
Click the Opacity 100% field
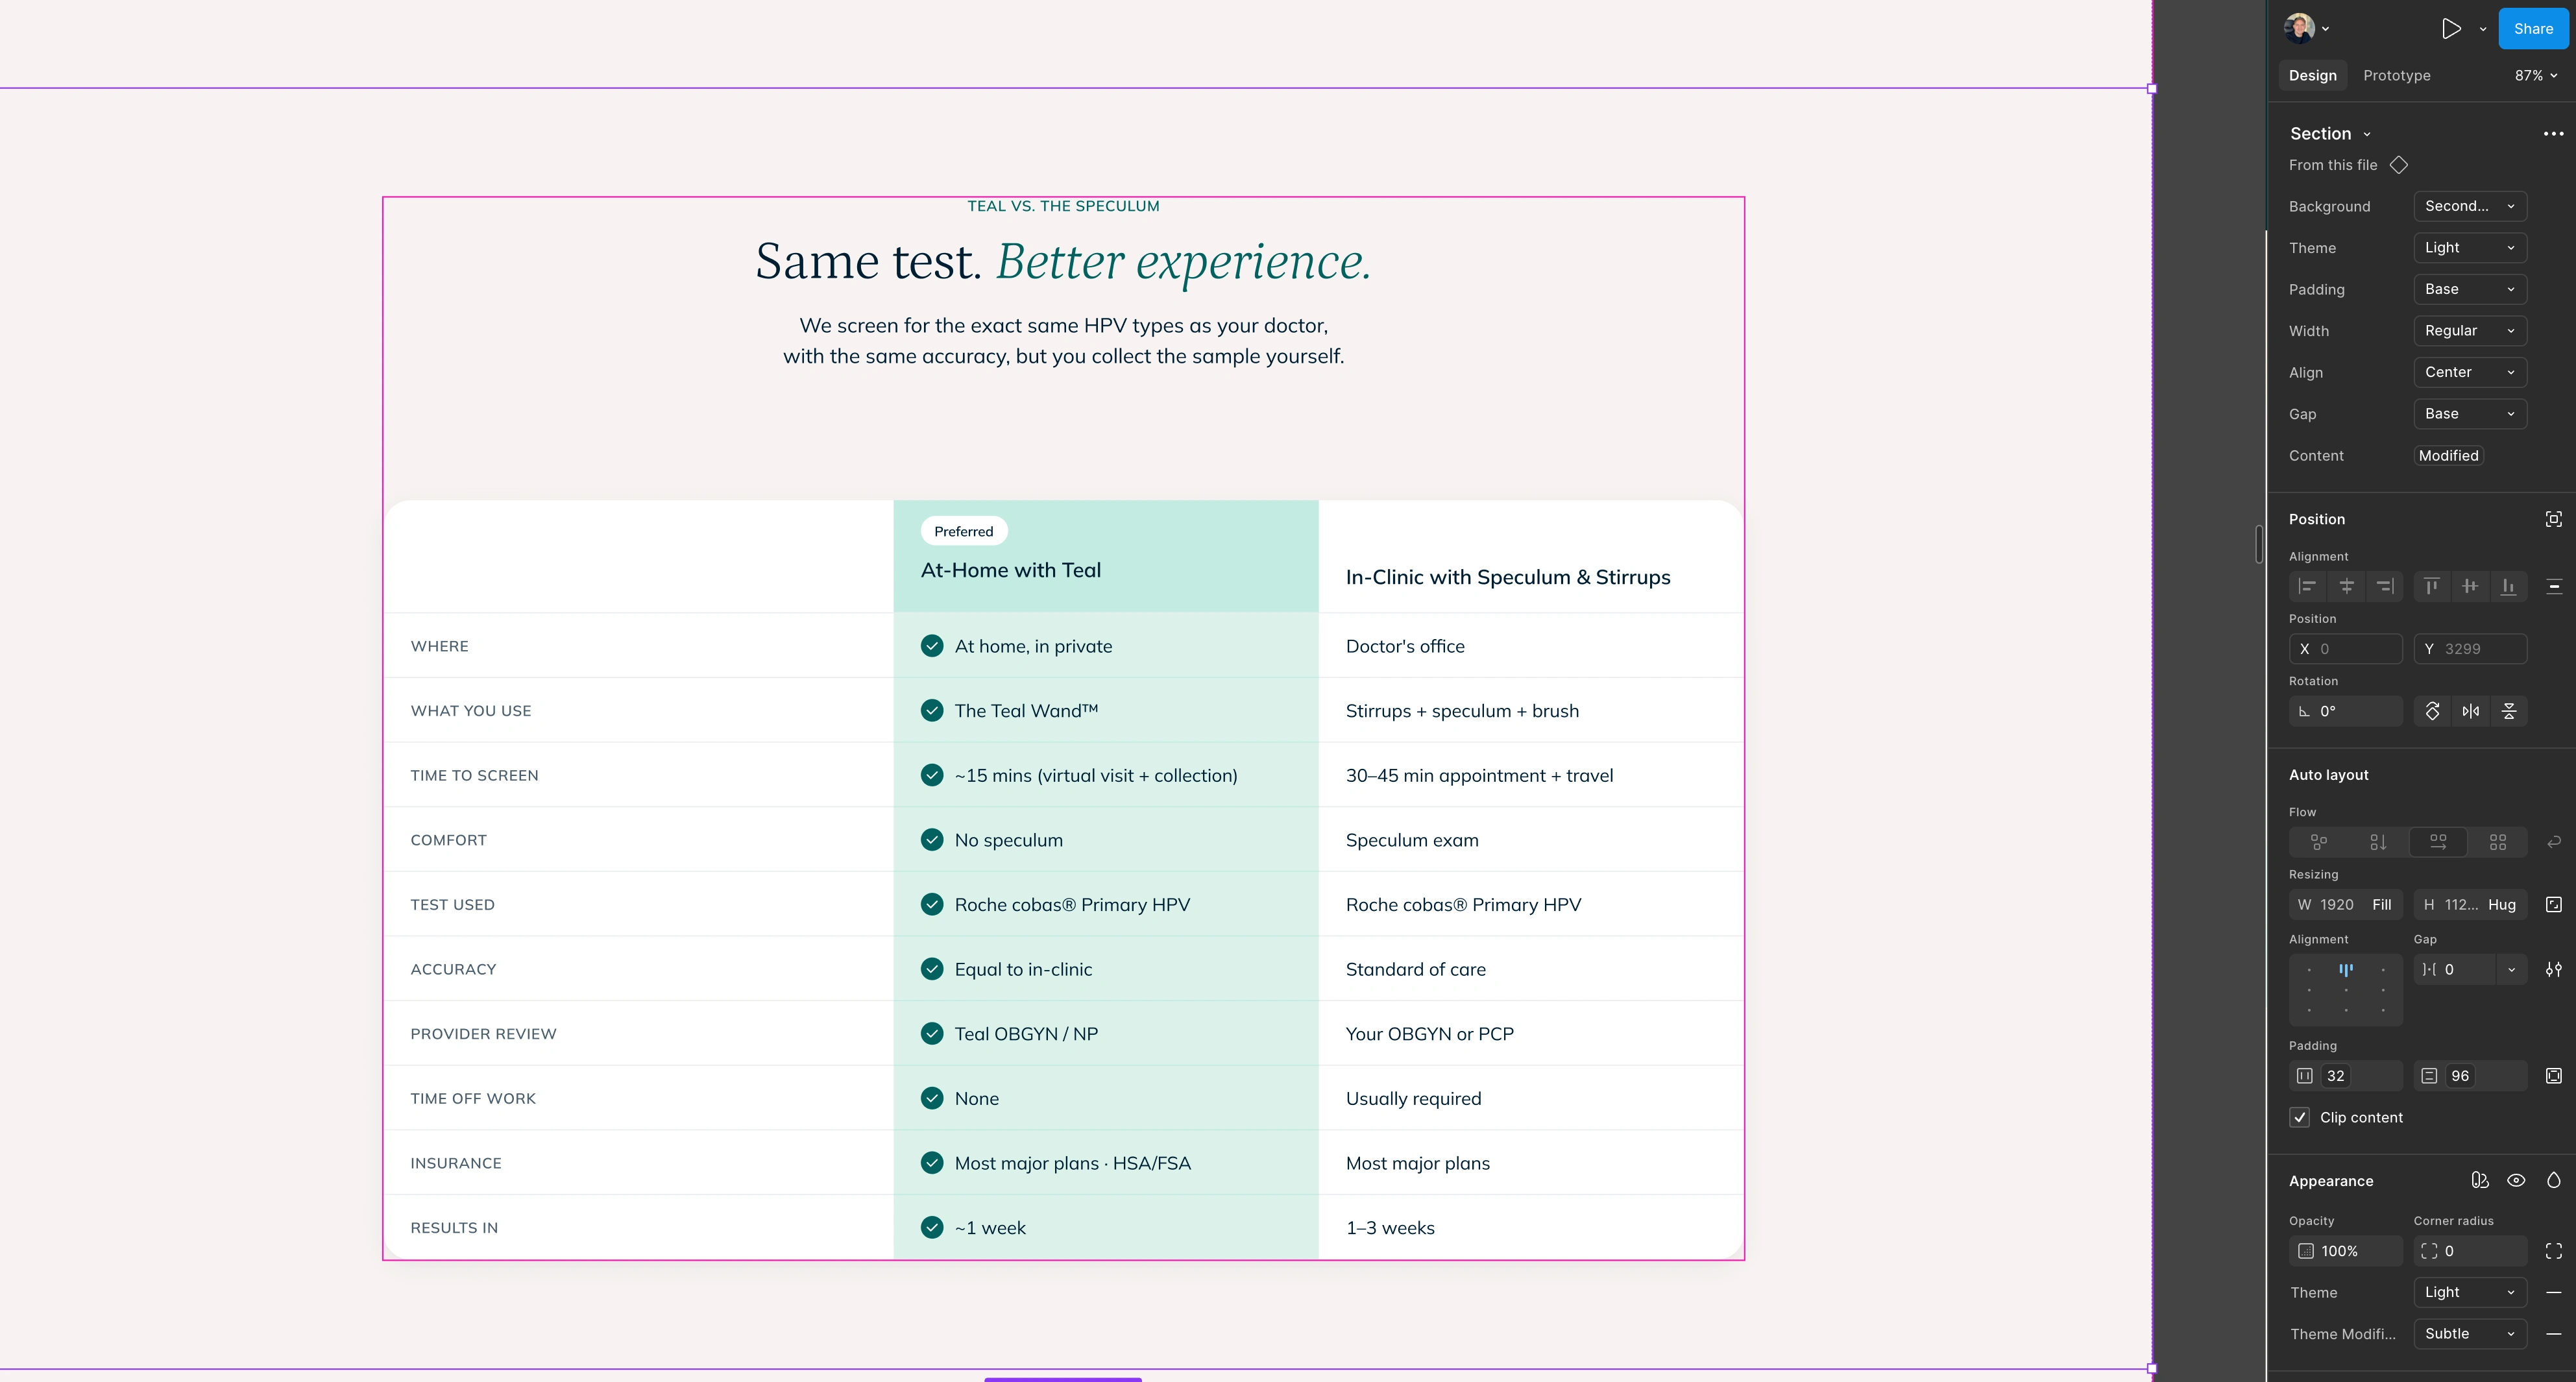pyautogui.click(x=2345, y=1251)
